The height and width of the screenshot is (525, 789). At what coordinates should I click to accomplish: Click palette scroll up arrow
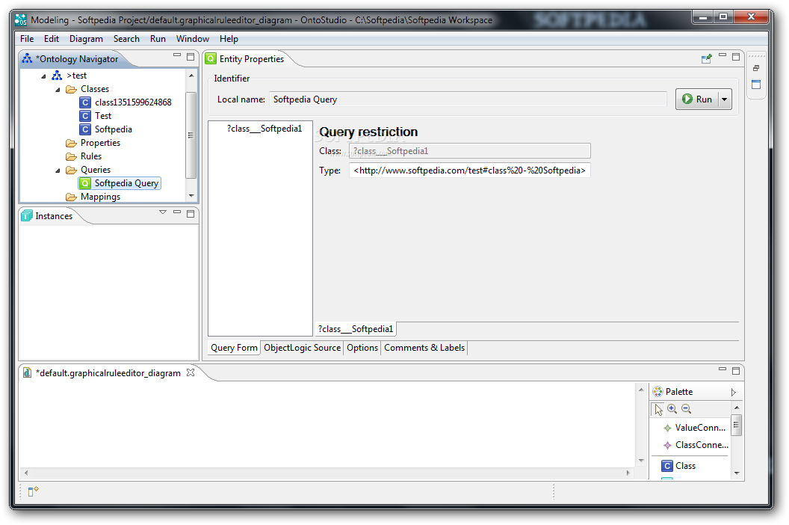(x=737, y=407)
